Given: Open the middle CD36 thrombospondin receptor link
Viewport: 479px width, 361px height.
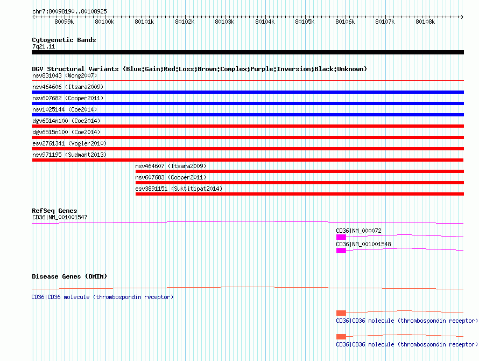Looking at the screenshot, I should click(x=407, y=321).
